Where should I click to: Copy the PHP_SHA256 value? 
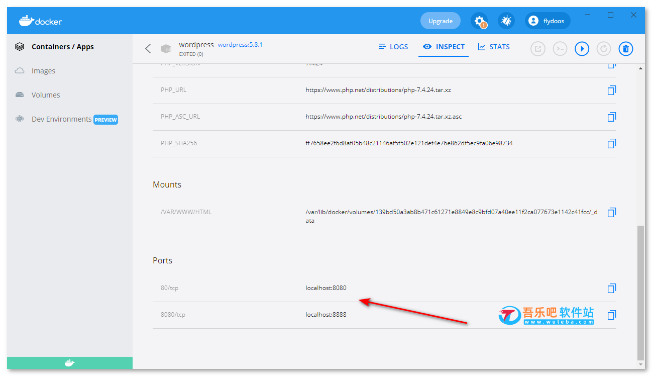pyautogui.click(x=611, y=144)
